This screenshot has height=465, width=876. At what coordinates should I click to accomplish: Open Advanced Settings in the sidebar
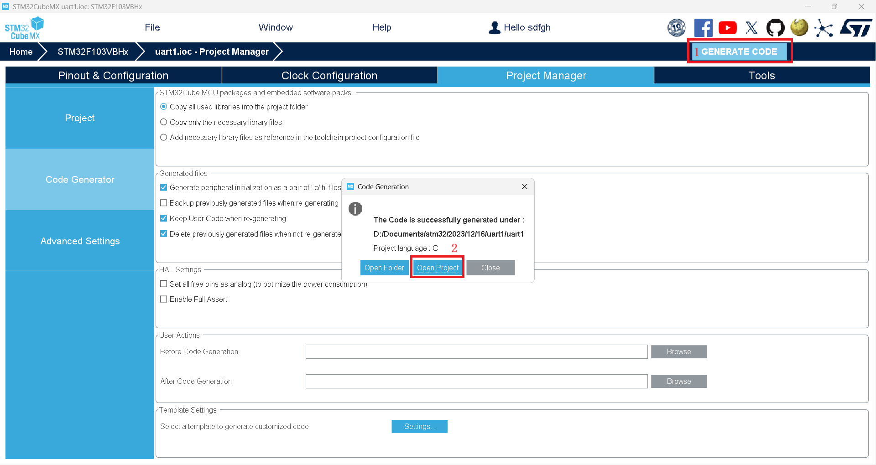click(x=80, y=241)
